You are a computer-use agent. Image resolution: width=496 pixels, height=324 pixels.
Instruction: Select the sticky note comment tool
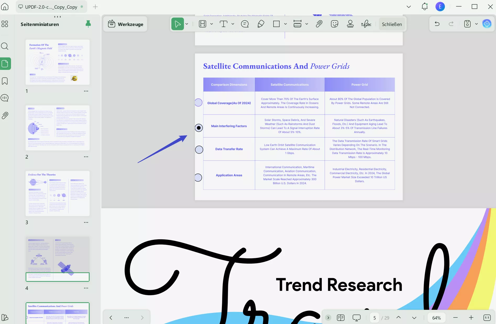[x=245, y=24]
